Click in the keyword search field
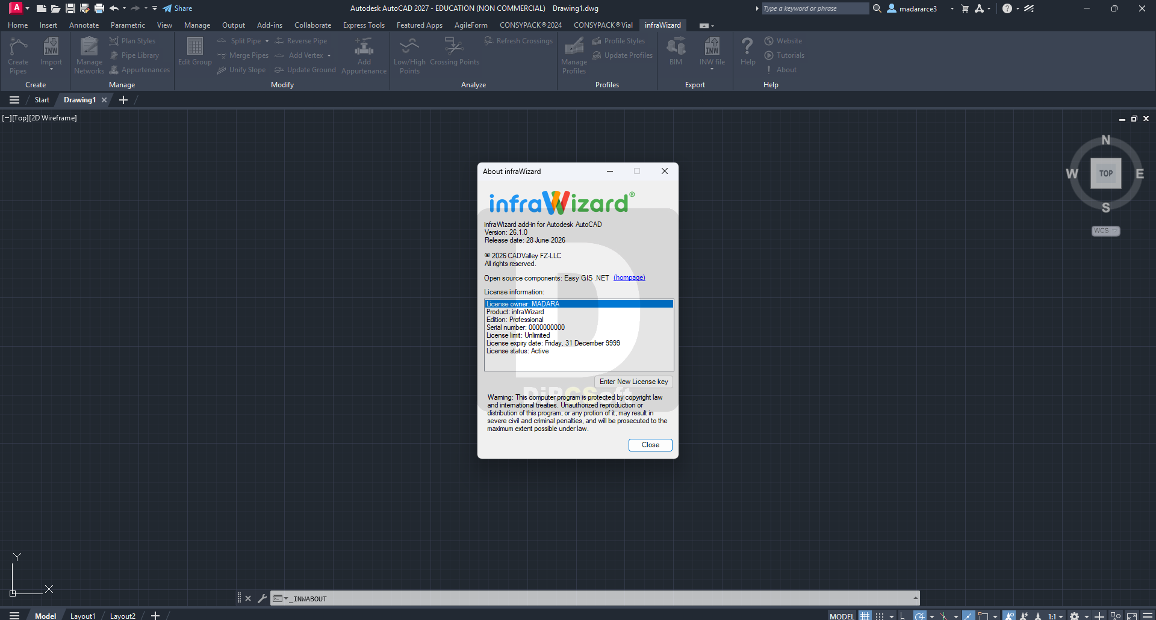 pos(815,8)
